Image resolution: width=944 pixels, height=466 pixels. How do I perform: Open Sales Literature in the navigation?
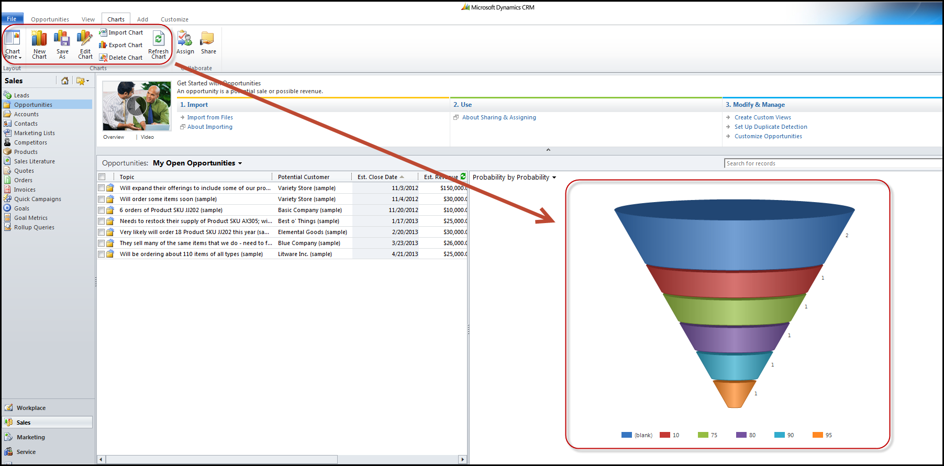[34, 161]
